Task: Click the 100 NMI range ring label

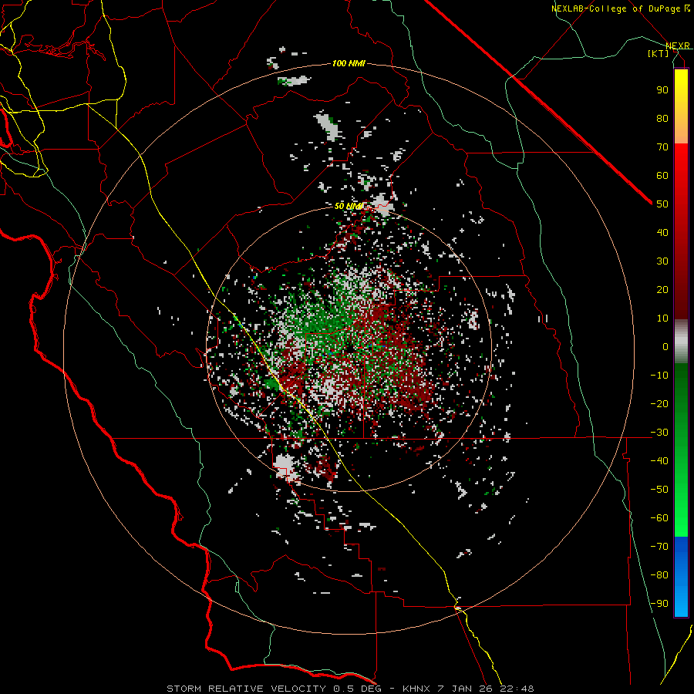Action: (349, 64)
